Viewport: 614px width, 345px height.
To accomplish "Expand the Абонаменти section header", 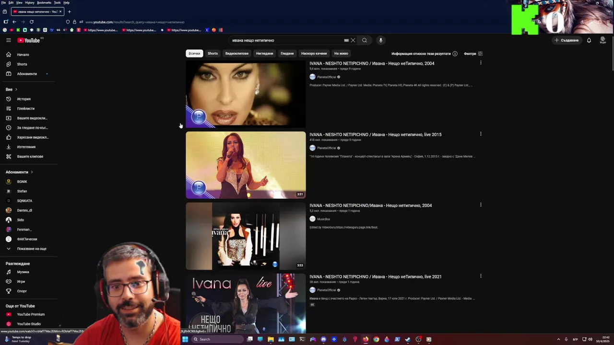I will tap(19, 172).
